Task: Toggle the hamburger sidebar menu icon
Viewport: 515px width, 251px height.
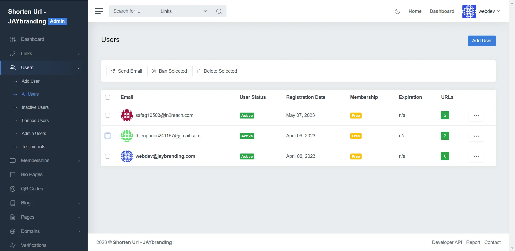Action: [99, 11]
